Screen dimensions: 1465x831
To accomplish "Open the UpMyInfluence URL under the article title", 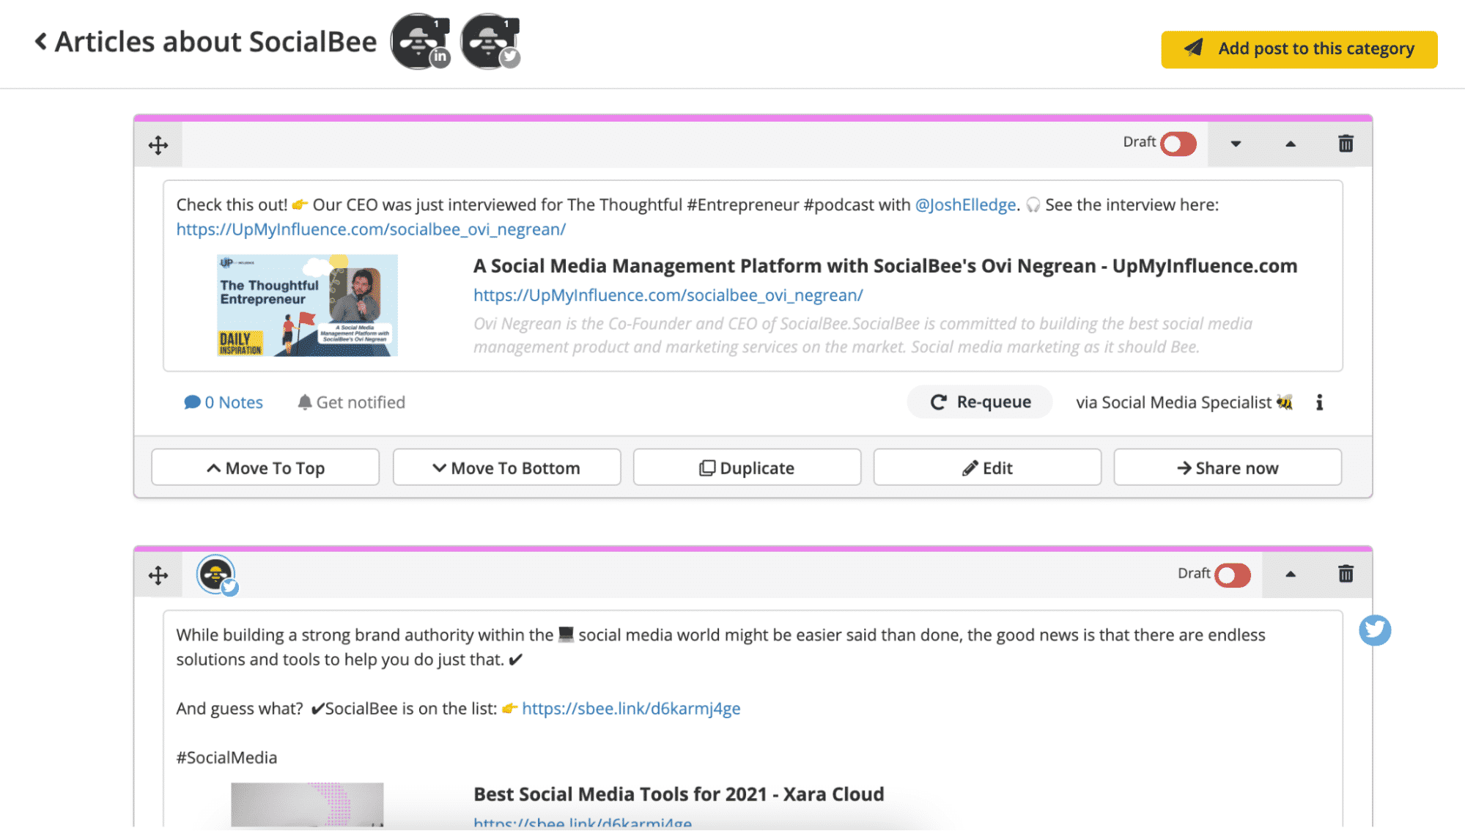I will [x=668, y=295].
